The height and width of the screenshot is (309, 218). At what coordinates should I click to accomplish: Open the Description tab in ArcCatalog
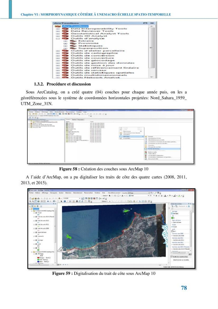[81, 119]
